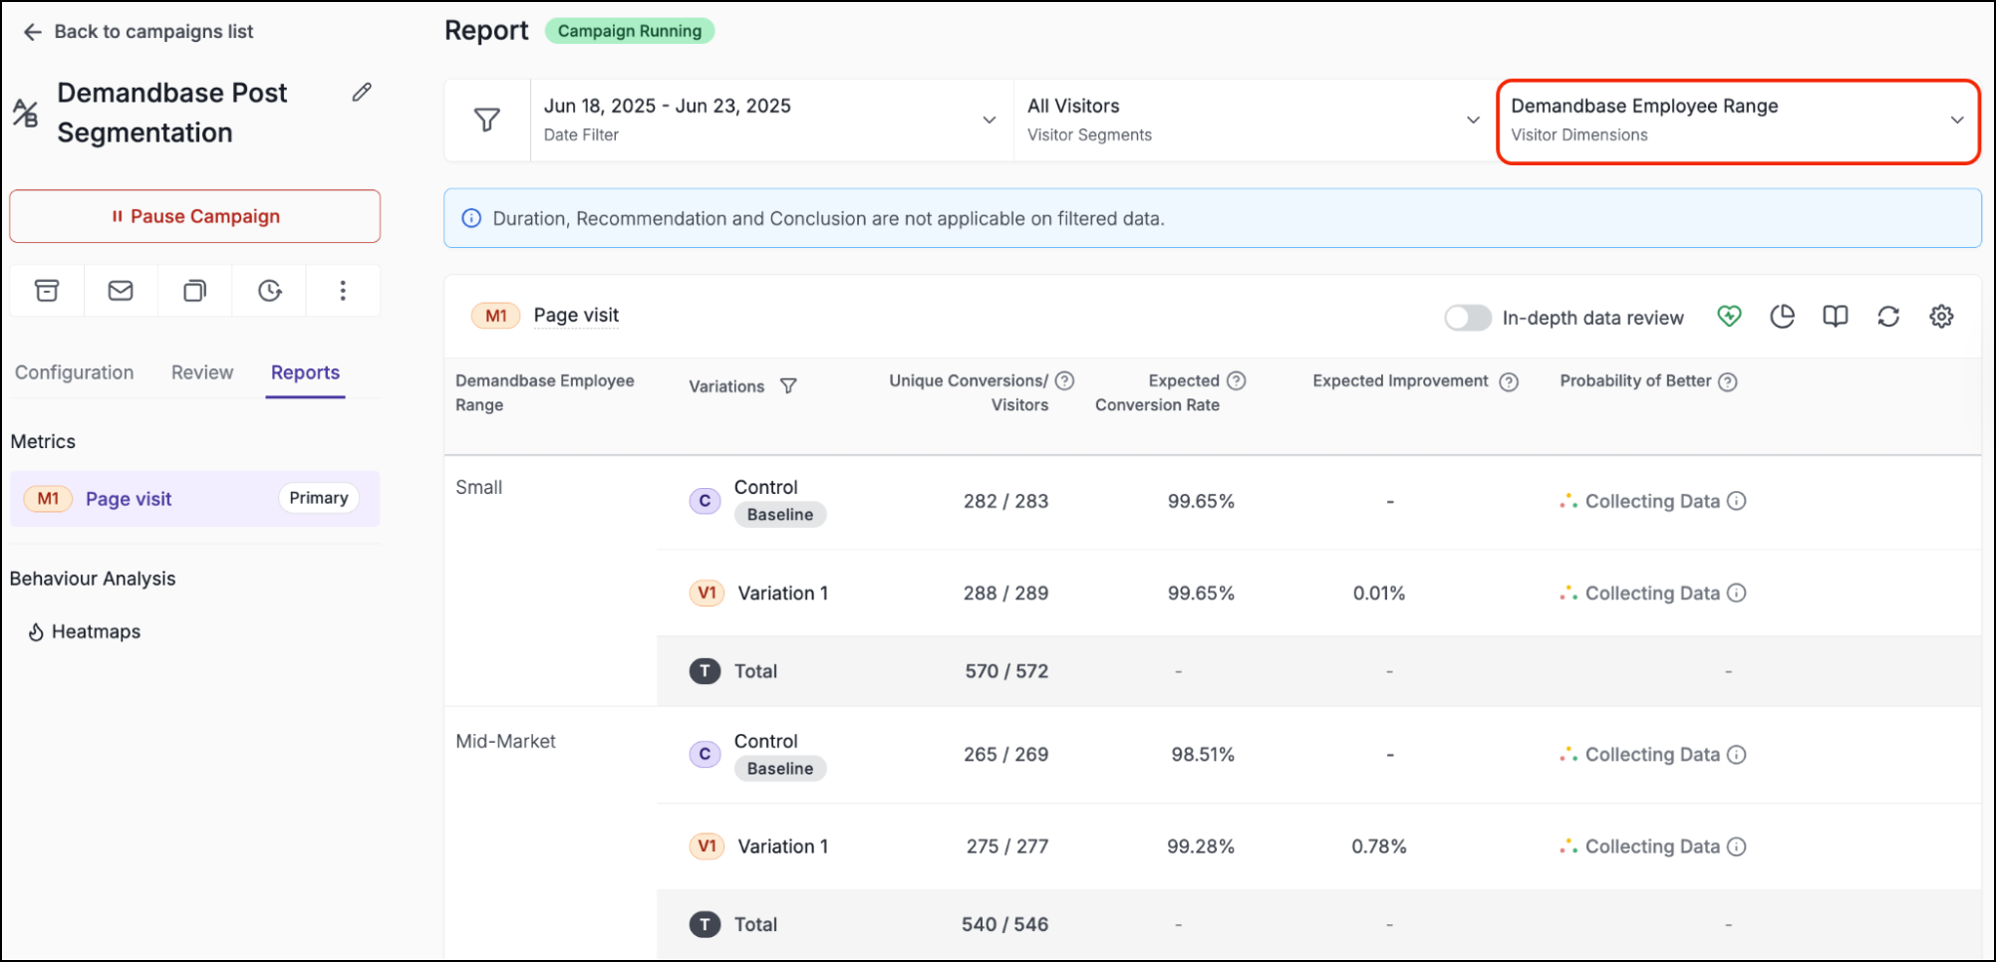The width and height of the screenshot is (1996, 962).
Task: Click the Demandbase Employee Range column header
Action: pyautogui.click(x=545, y=393)
